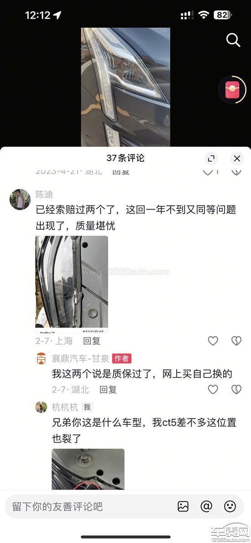The width and height of the screenshot is (251, 543).
Task: Expand comments panel to full screen
Action: coord(211,158)
